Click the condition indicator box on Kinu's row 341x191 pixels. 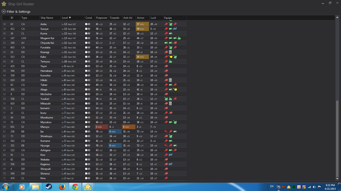[x=86, y=178]
